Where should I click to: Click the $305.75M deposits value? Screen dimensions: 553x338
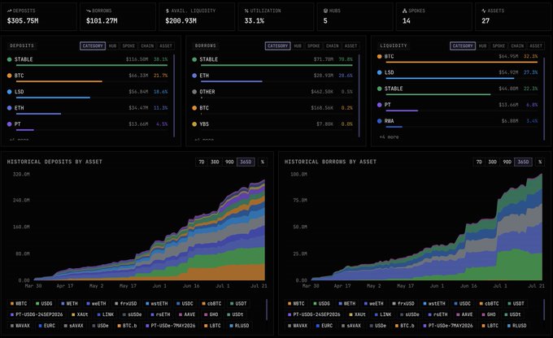pyautogui.click(x=23, y=21)
